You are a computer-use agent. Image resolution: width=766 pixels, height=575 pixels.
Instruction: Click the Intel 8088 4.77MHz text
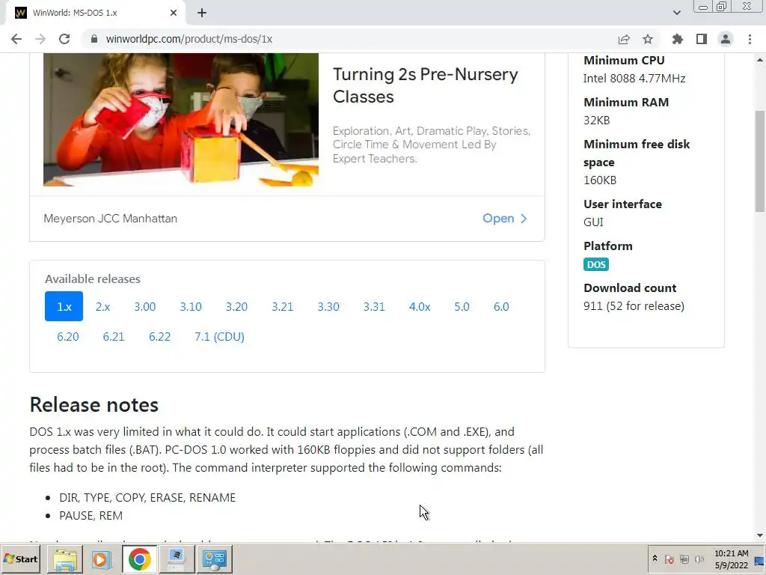634,78
